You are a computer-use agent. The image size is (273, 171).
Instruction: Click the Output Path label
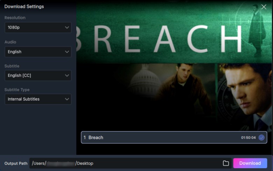(16, 163)
